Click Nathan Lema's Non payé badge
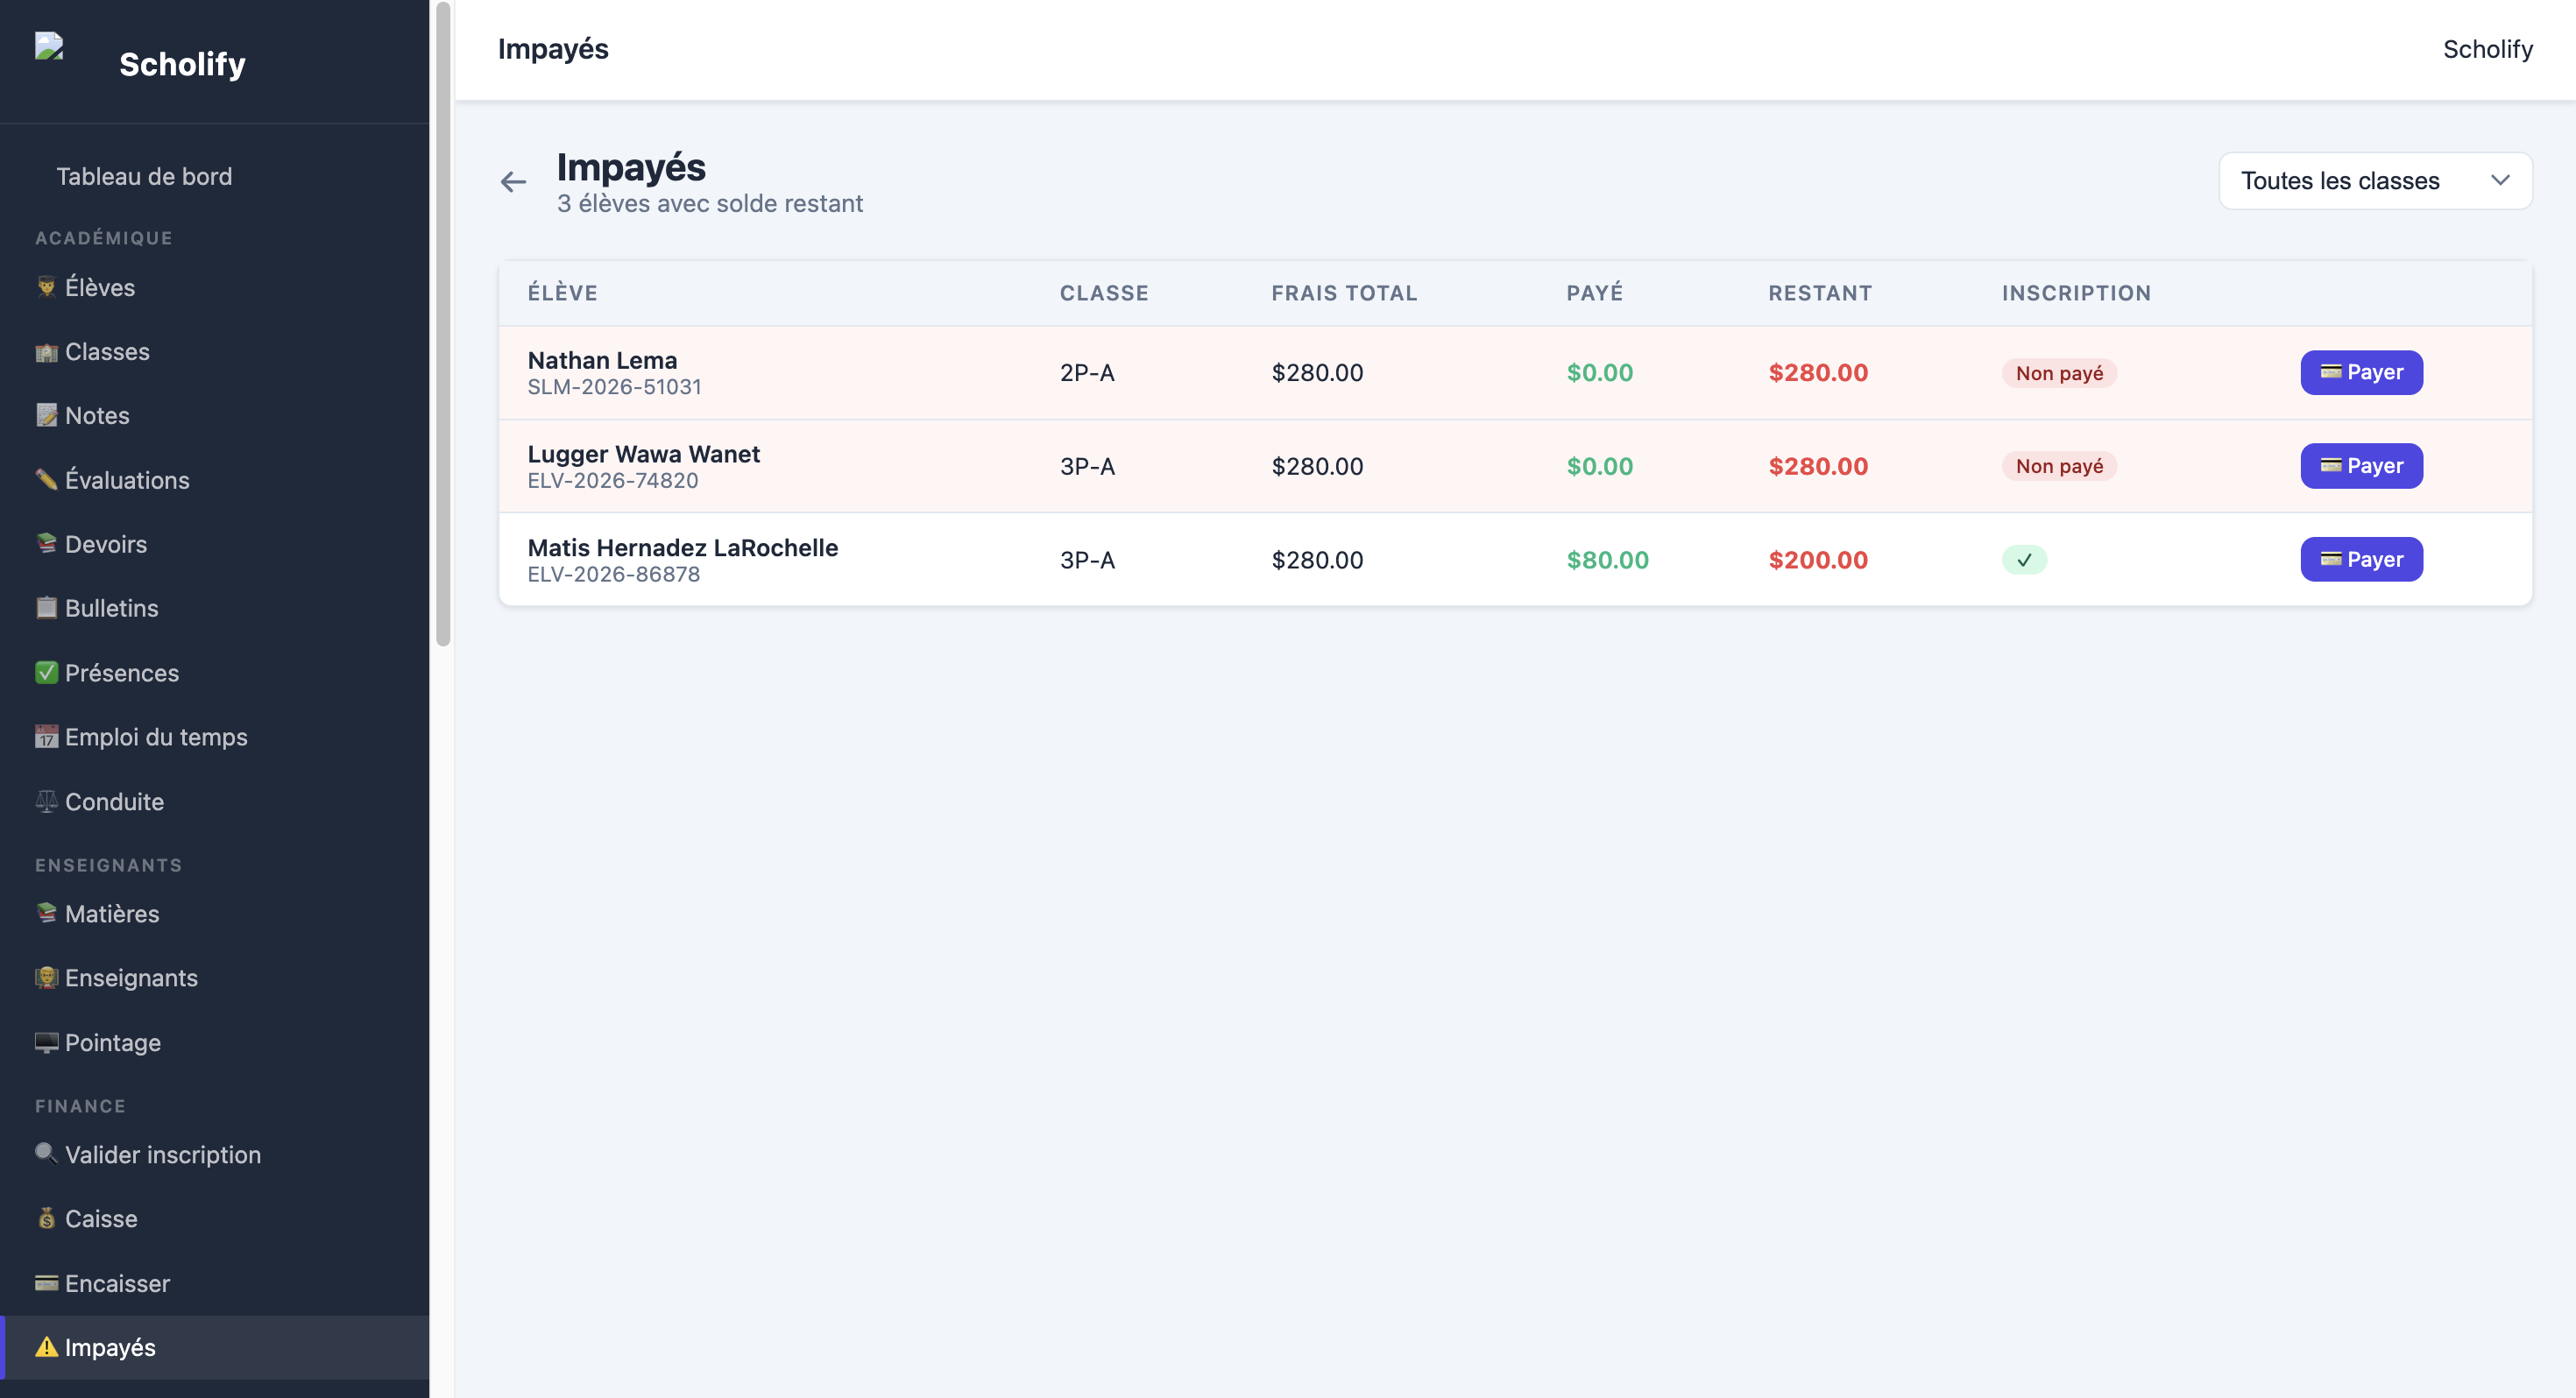The width and height of the screenshot is (2576, 1398). coord(2059,373)
